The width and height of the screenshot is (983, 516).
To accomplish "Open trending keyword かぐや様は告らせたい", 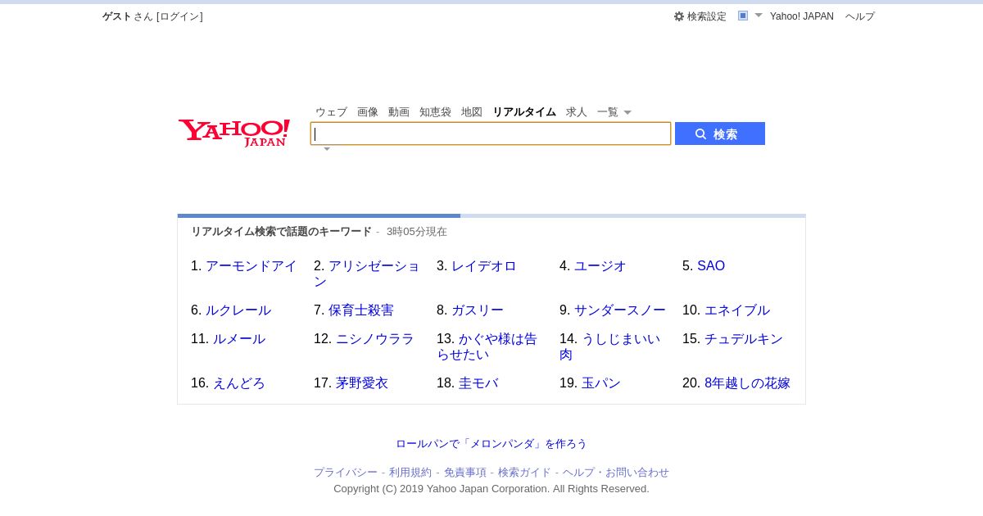I will [x=487, y=346].
